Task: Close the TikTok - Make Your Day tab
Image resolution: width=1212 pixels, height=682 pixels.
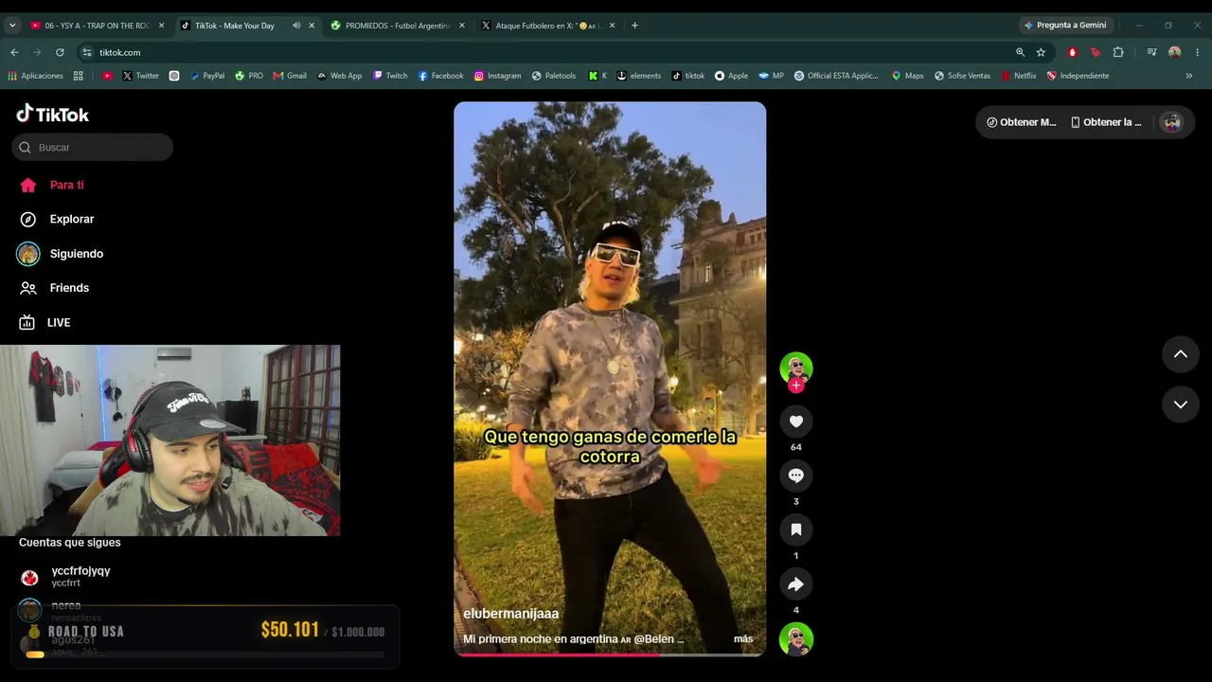Action: (x=312, y=26)
